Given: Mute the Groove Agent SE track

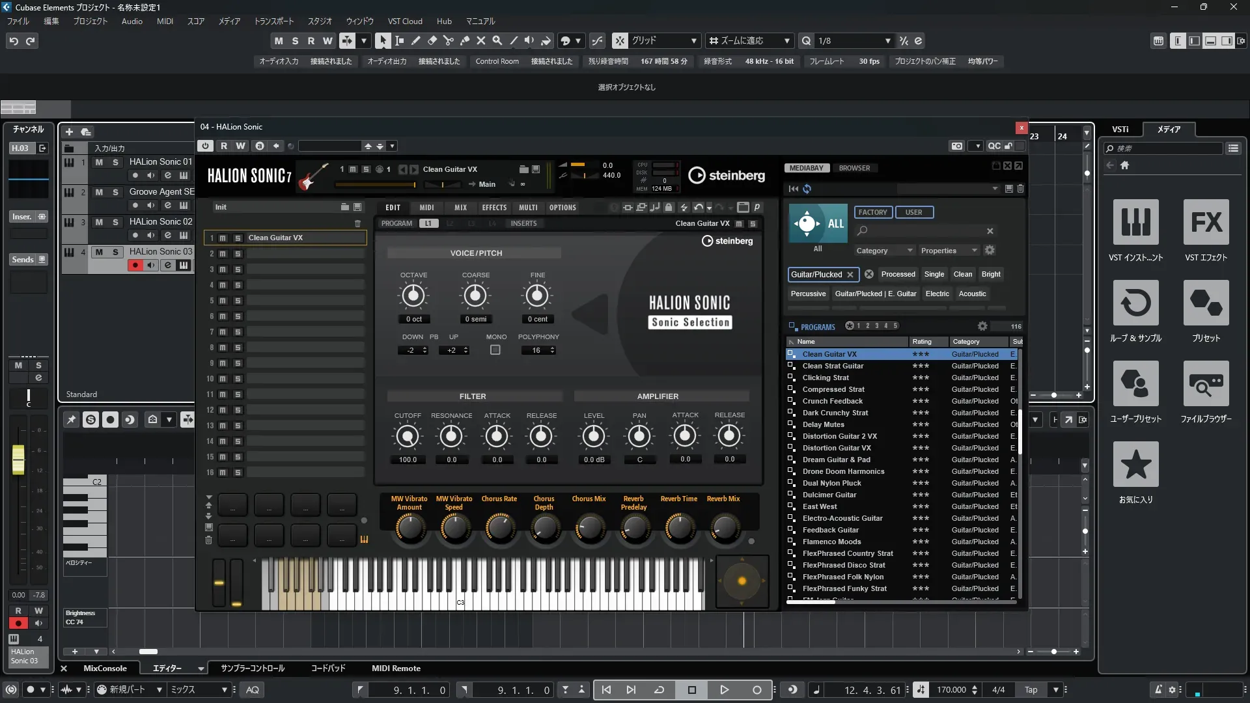Looking at the screenshot, I should point(99,192).
